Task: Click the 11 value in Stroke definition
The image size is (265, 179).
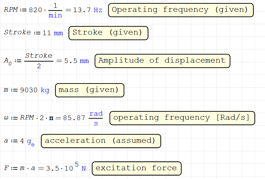Action: coord(47,33)
